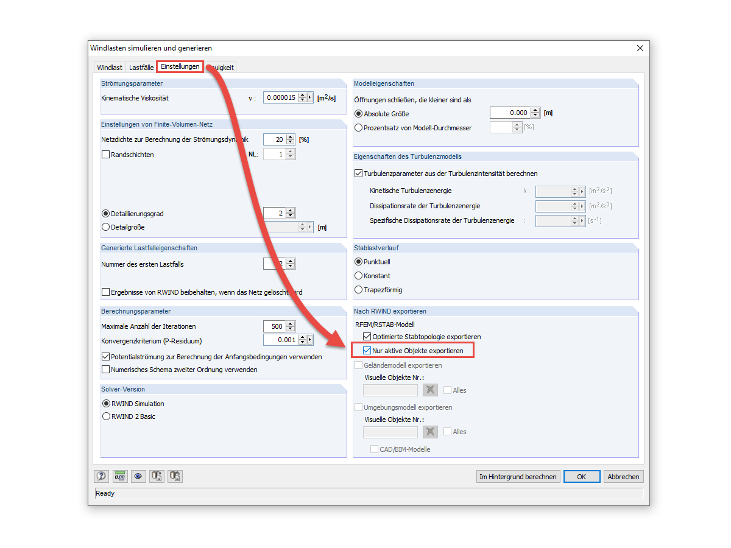Screen dimensions: 731x548
Task: Enable Randschichten checkbox
Action: click(105, 154)
